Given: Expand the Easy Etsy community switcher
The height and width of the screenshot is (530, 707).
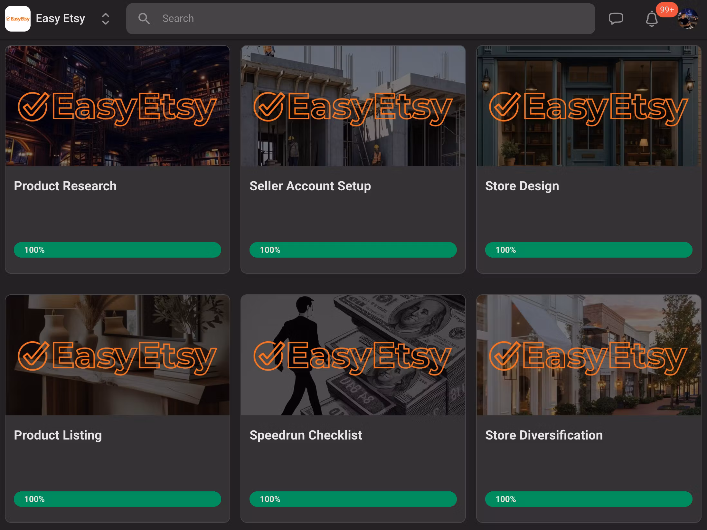Looking at the screenshot, I should [106, 19].
